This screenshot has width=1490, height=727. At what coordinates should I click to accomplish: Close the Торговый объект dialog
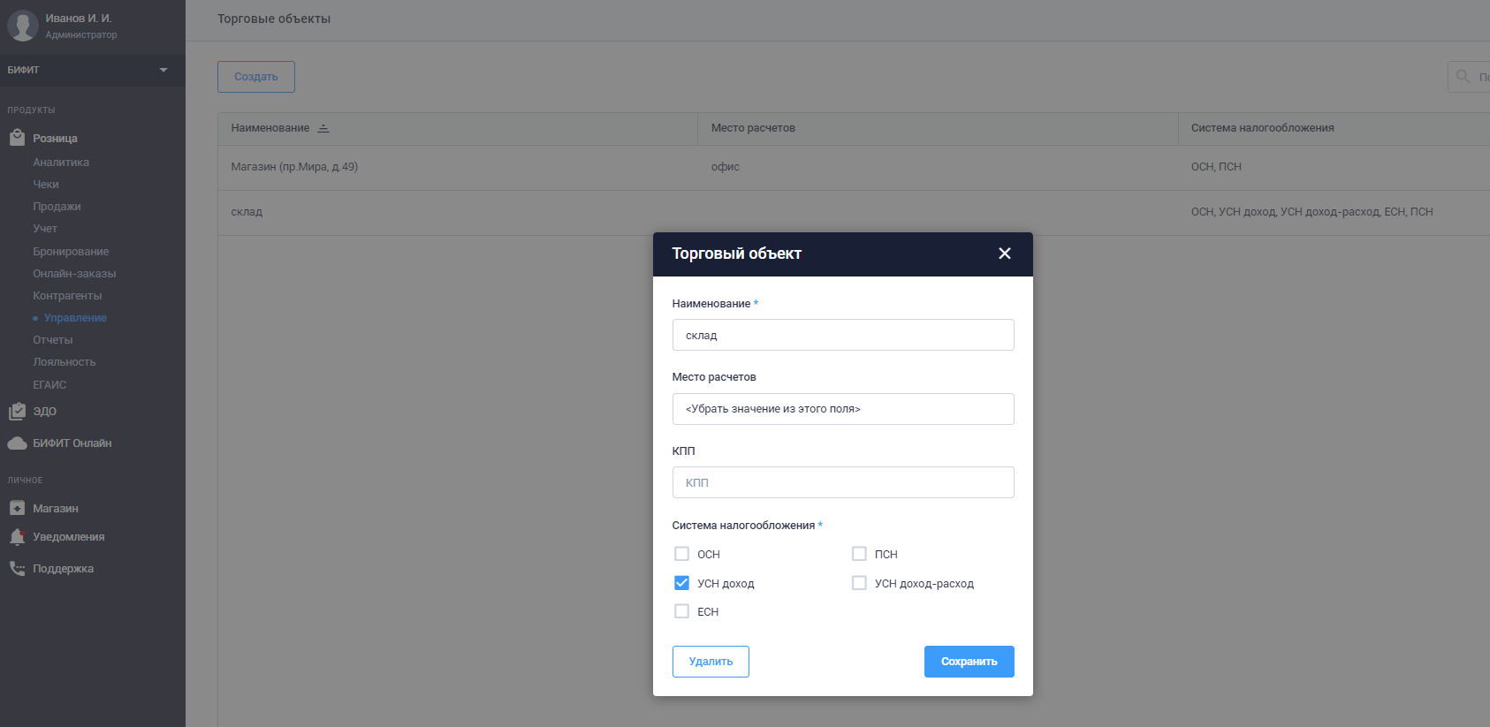pos(1004,254)
